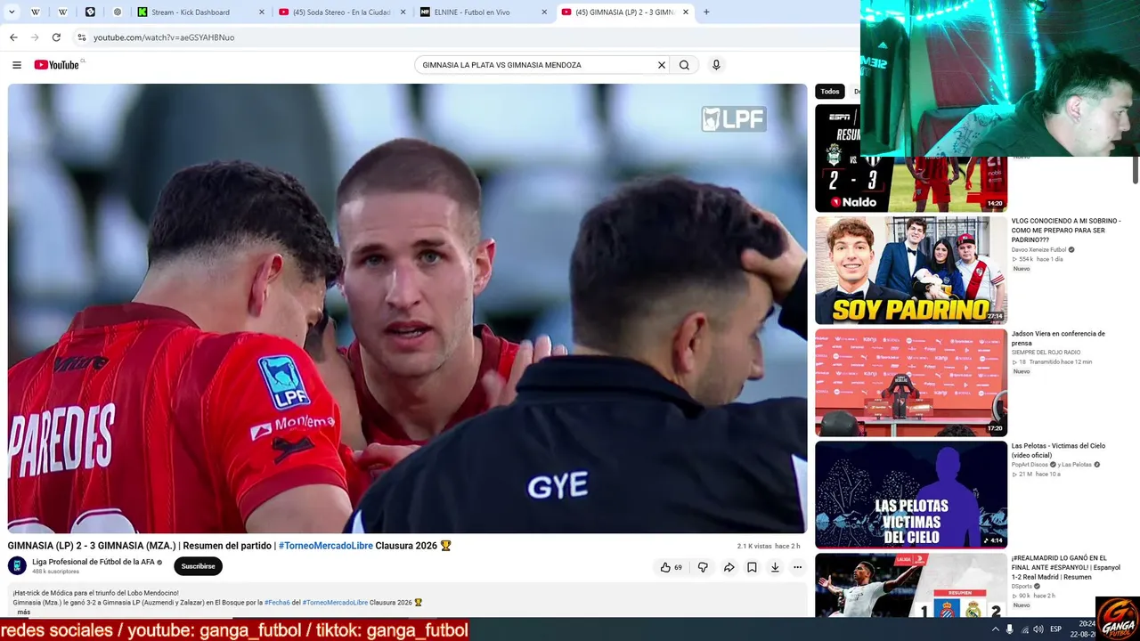
Task: Expand the video description with "más"
Action: point(23,612)
